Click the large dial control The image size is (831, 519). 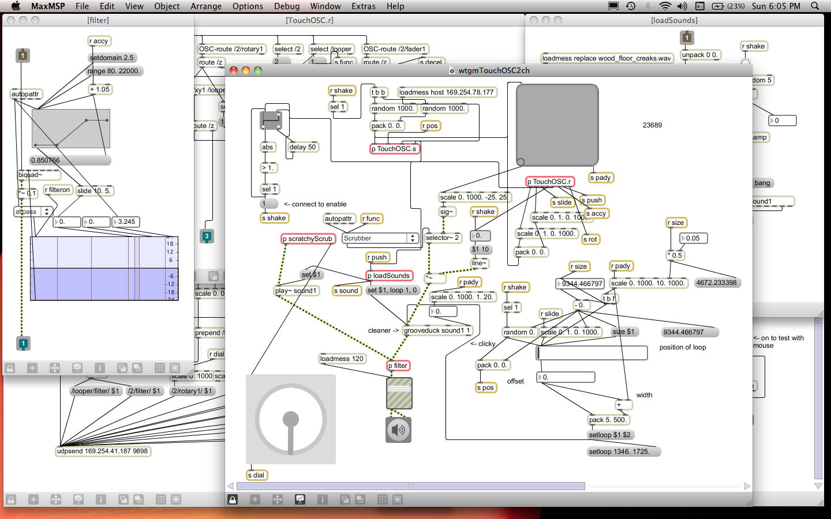[291, 419]
